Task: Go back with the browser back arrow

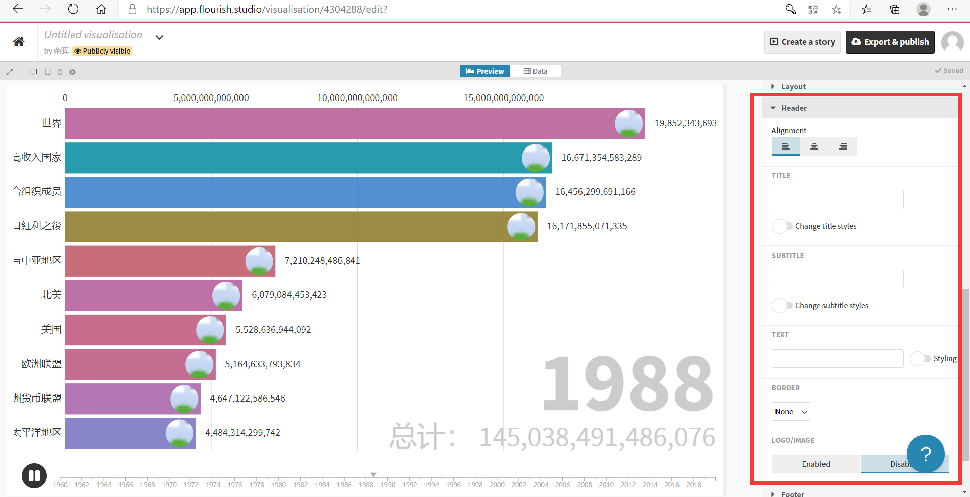Action: (x=18, y=9)
